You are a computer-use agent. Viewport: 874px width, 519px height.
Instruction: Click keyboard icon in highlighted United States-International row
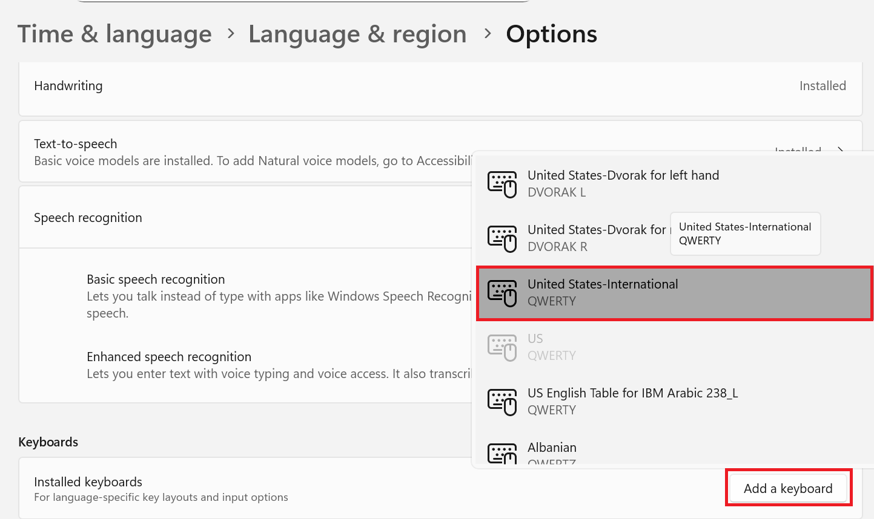coord(502,293)
